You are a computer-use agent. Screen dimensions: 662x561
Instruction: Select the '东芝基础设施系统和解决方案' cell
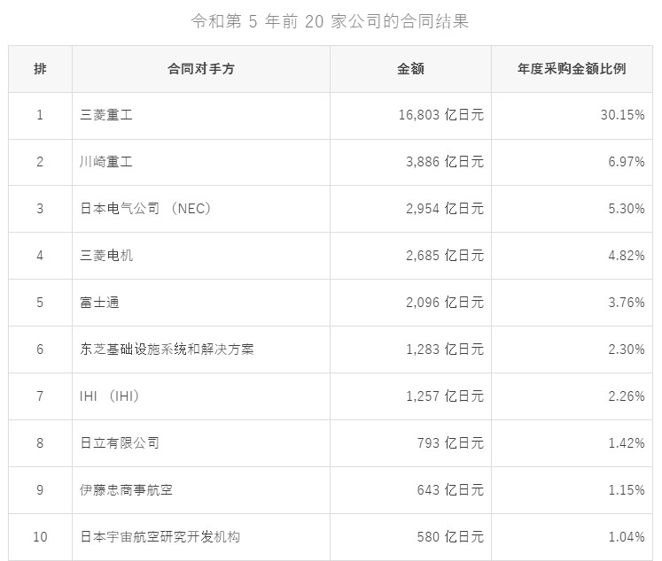[201, 350]
